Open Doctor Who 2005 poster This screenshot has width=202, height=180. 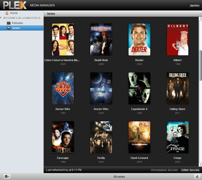coord(101,88)
